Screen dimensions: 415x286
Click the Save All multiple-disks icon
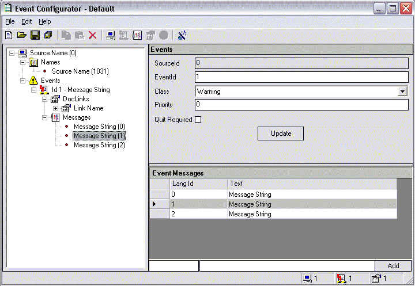point(48,35)
